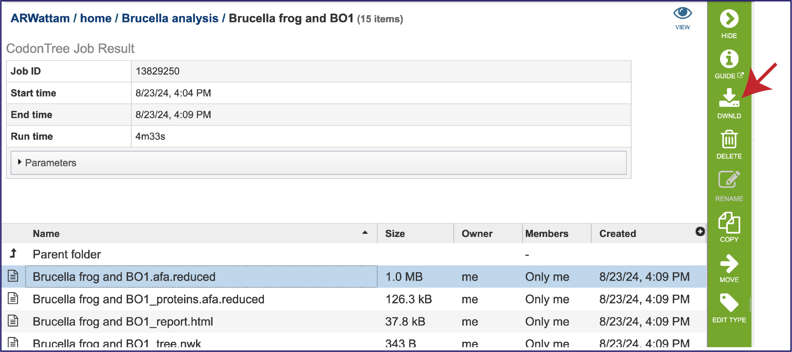Screen dimensions: 792x352
Task: Click the Created column header
Action: click(x=617, y=234)
